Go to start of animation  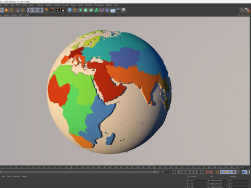tap(174, 172)
